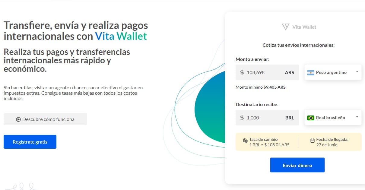Expand the dropdown arrow next to Real brasileño
Image resolution: width=365 pixels, height=190 pixels.
[357, 117]
